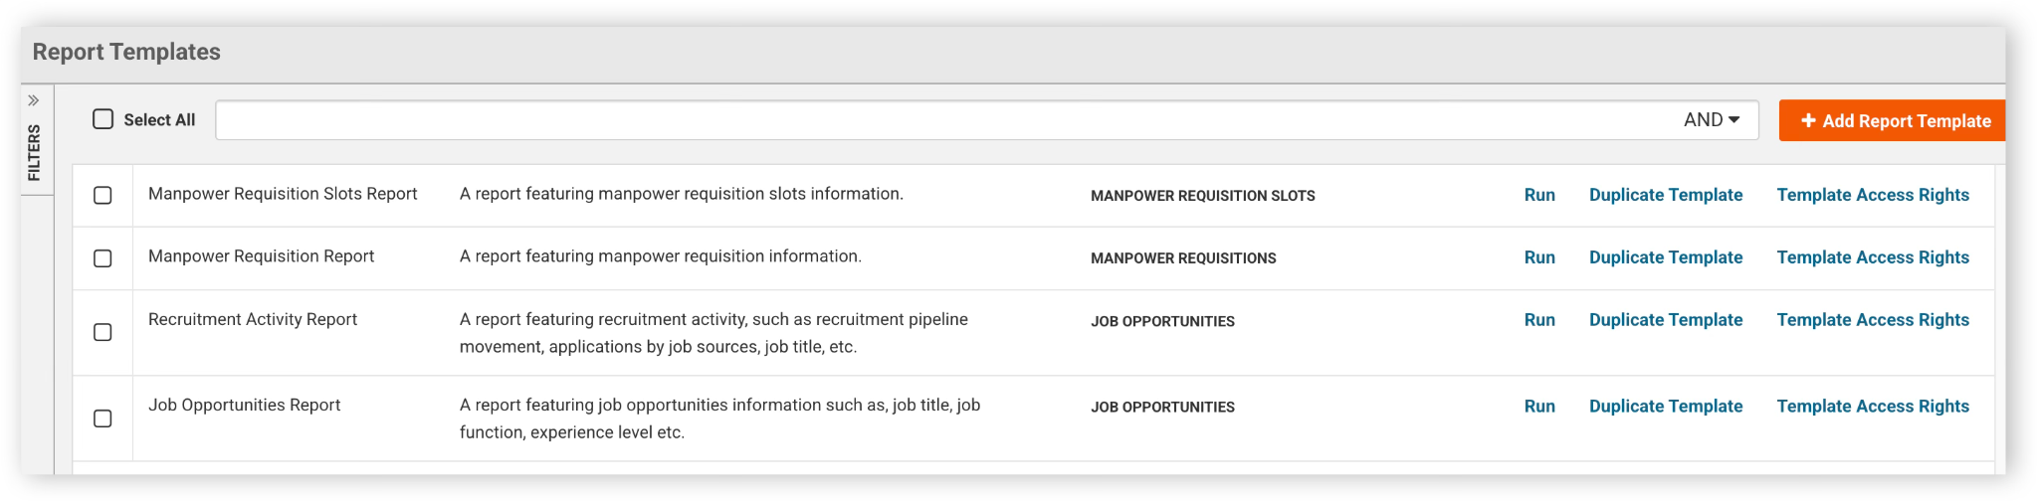Select the Recruitment Activity Report checkbox
Viewport: 2038px width, 501px height.
102,332
